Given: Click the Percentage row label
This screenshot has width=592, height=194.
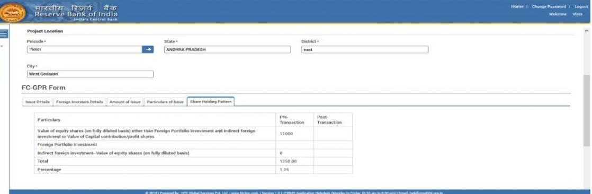Looking at the screenshot, I should coord(49,170).
